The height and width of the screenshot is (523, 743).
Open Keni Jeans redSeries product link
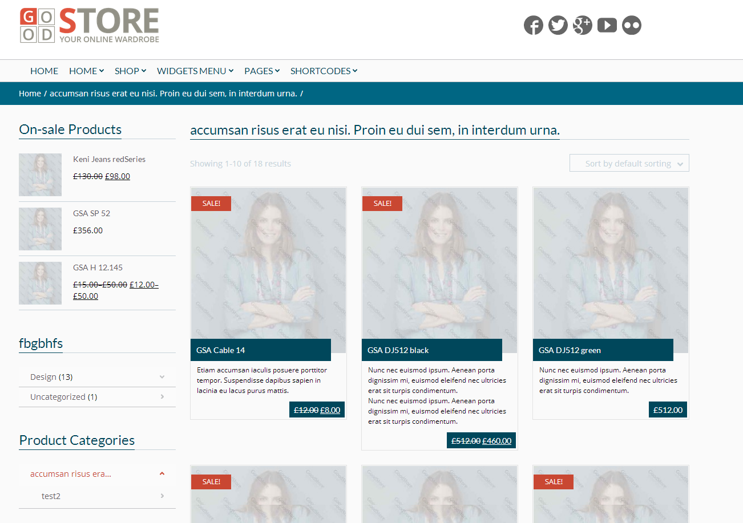pos(109,159)
